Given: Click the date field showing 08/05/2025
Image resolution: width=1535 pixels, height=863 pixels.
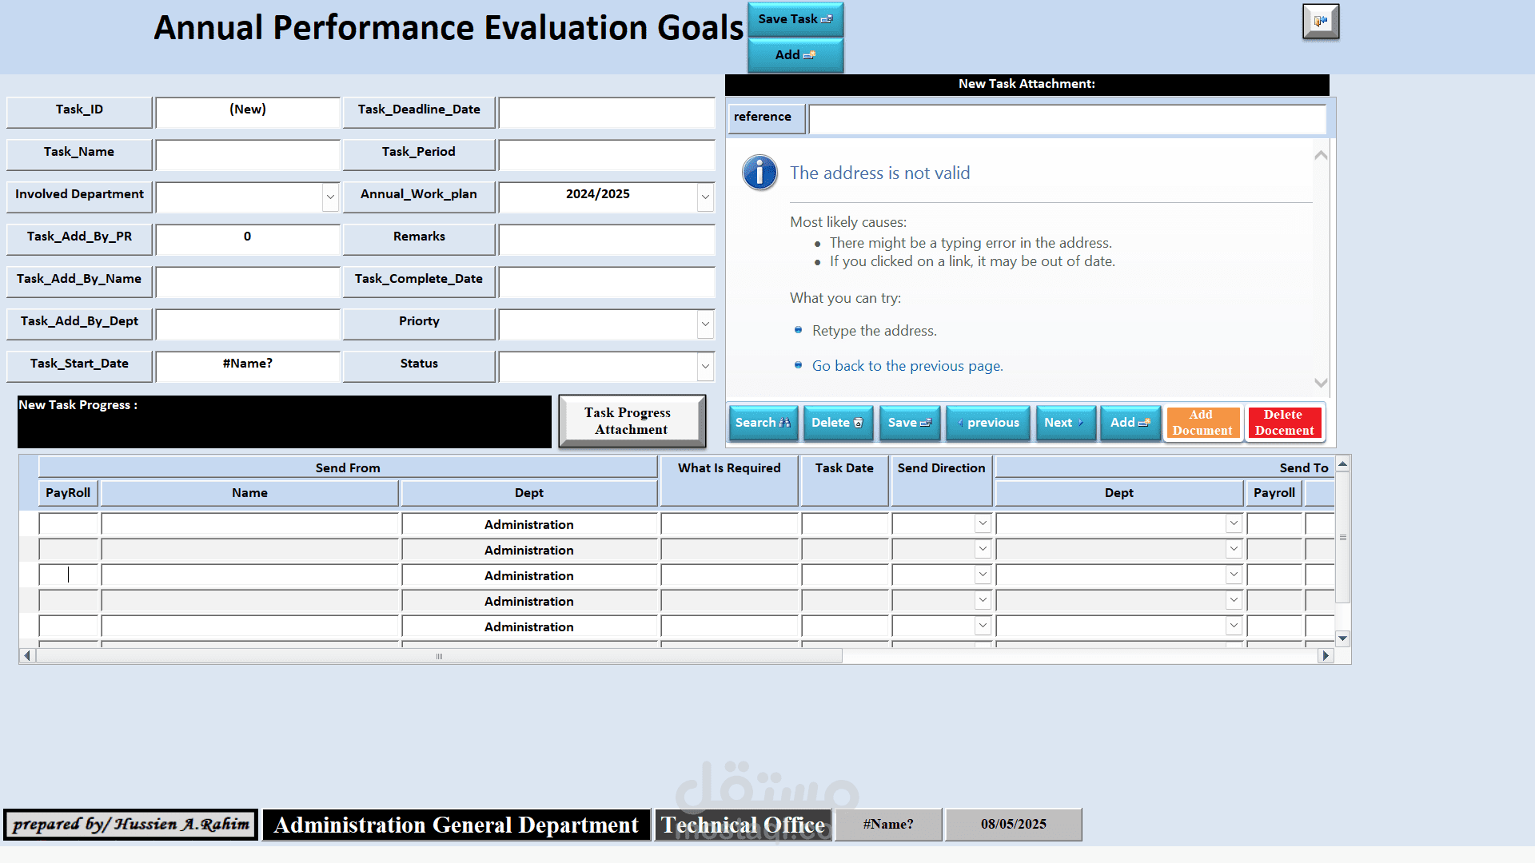Looking at the screenshot, I should pos(1014,825).
